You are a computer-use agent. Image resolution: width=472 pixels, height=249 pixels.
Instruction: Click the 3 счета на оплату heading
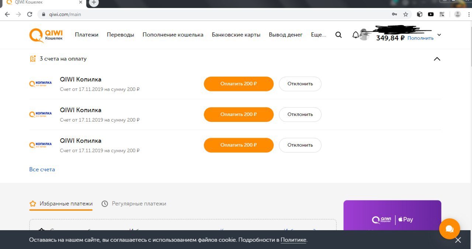coord(63,59)
